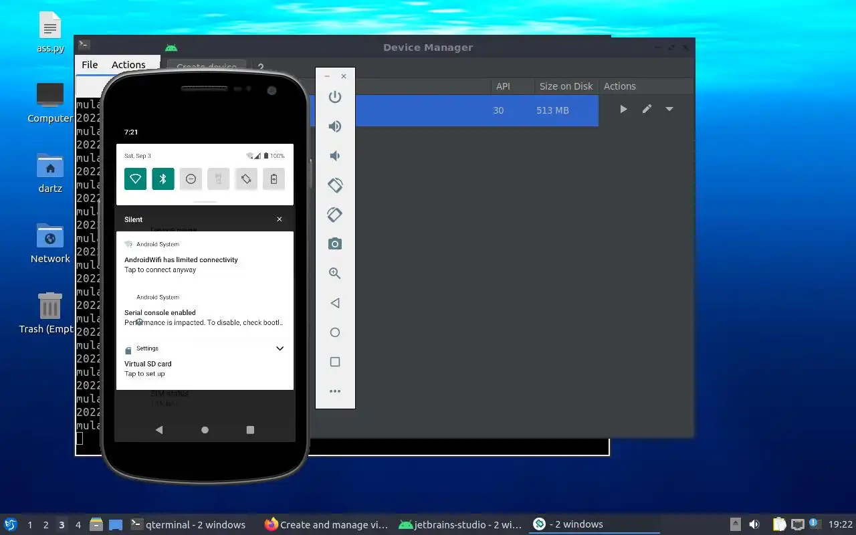Open the Computer desktop icon

point(50,104)
